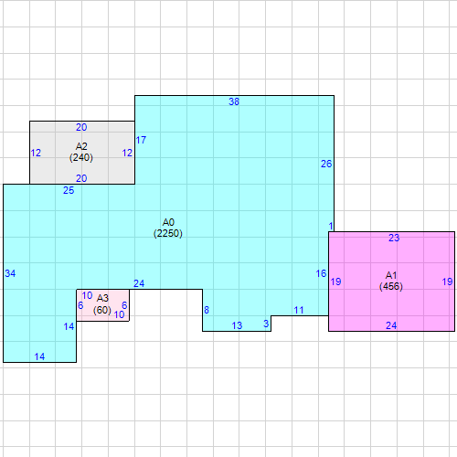The image size is (457, 457).
Task: Click the 24 dimension label above A3
Action: [x=139, y=283]
